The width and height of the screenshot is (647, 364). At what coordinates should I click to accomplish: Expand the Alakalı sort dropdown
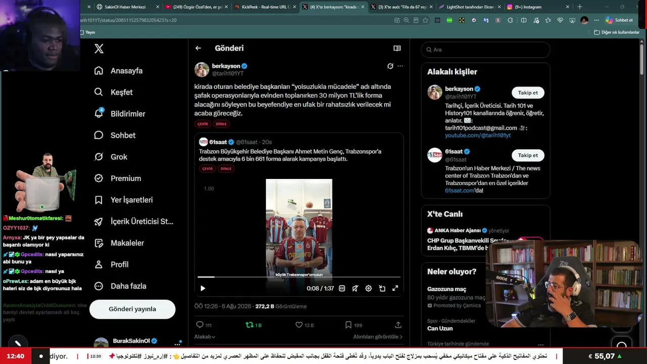[x=205, y=337]
